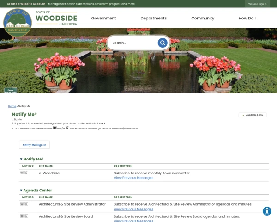
Task: Click 'Subscribe to receive monthly Town newsletter.' text
Action: (x=152, y=173)
